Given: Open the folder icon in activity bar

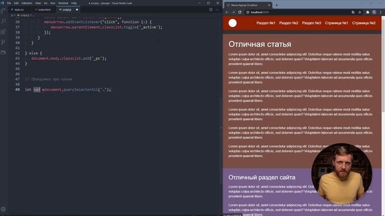Looking at the screenshot, I should pos(3,52).
